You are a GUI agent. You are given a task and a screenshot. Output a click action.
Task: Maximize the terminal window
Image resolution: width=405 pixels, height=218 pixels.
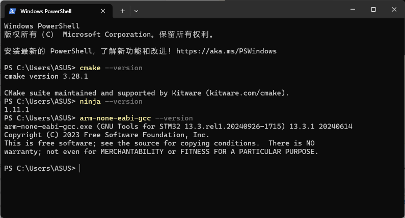(x=373, y=10)
